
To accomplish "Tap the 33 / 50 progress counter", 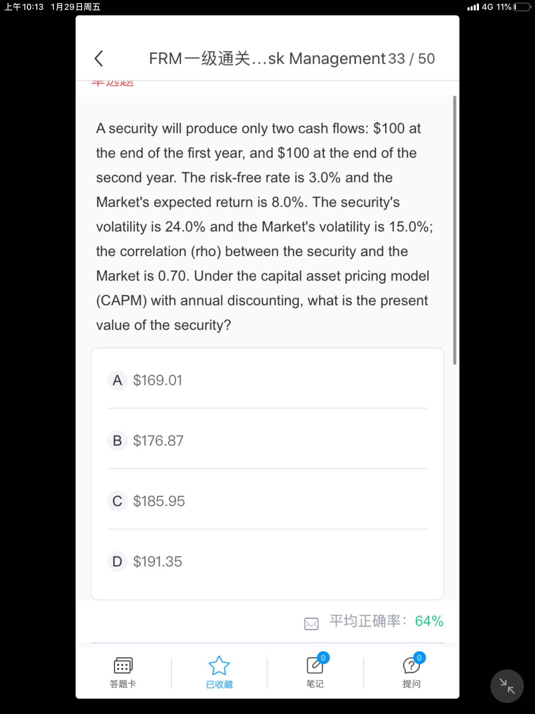I will (411, 59).
